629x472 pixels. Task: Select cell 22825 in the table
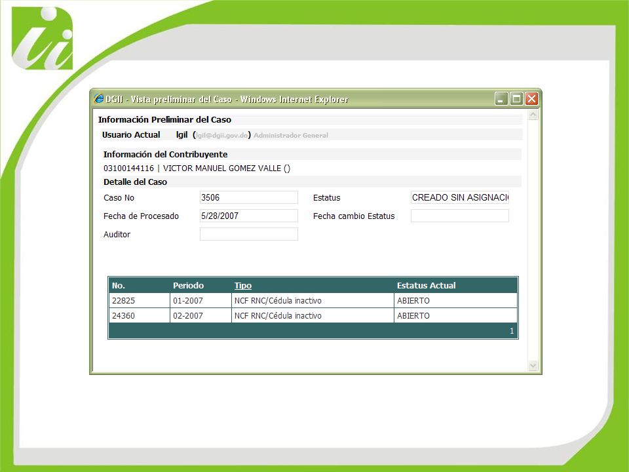(x=140, y=301)
